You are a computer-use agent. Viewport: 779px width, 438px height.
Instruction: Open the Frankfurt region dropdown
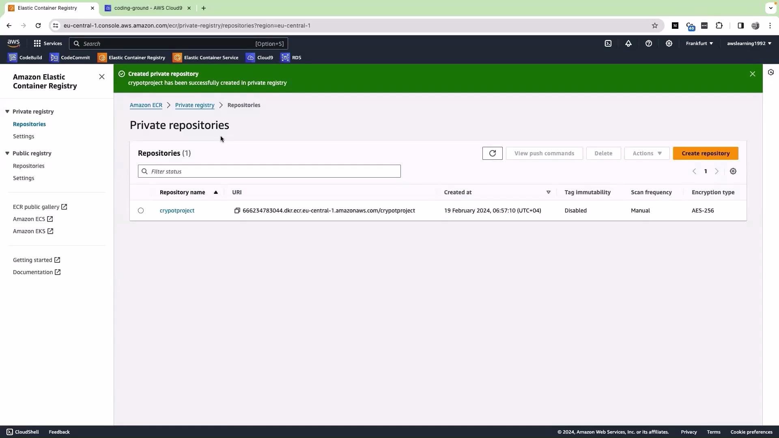(699, 43)
